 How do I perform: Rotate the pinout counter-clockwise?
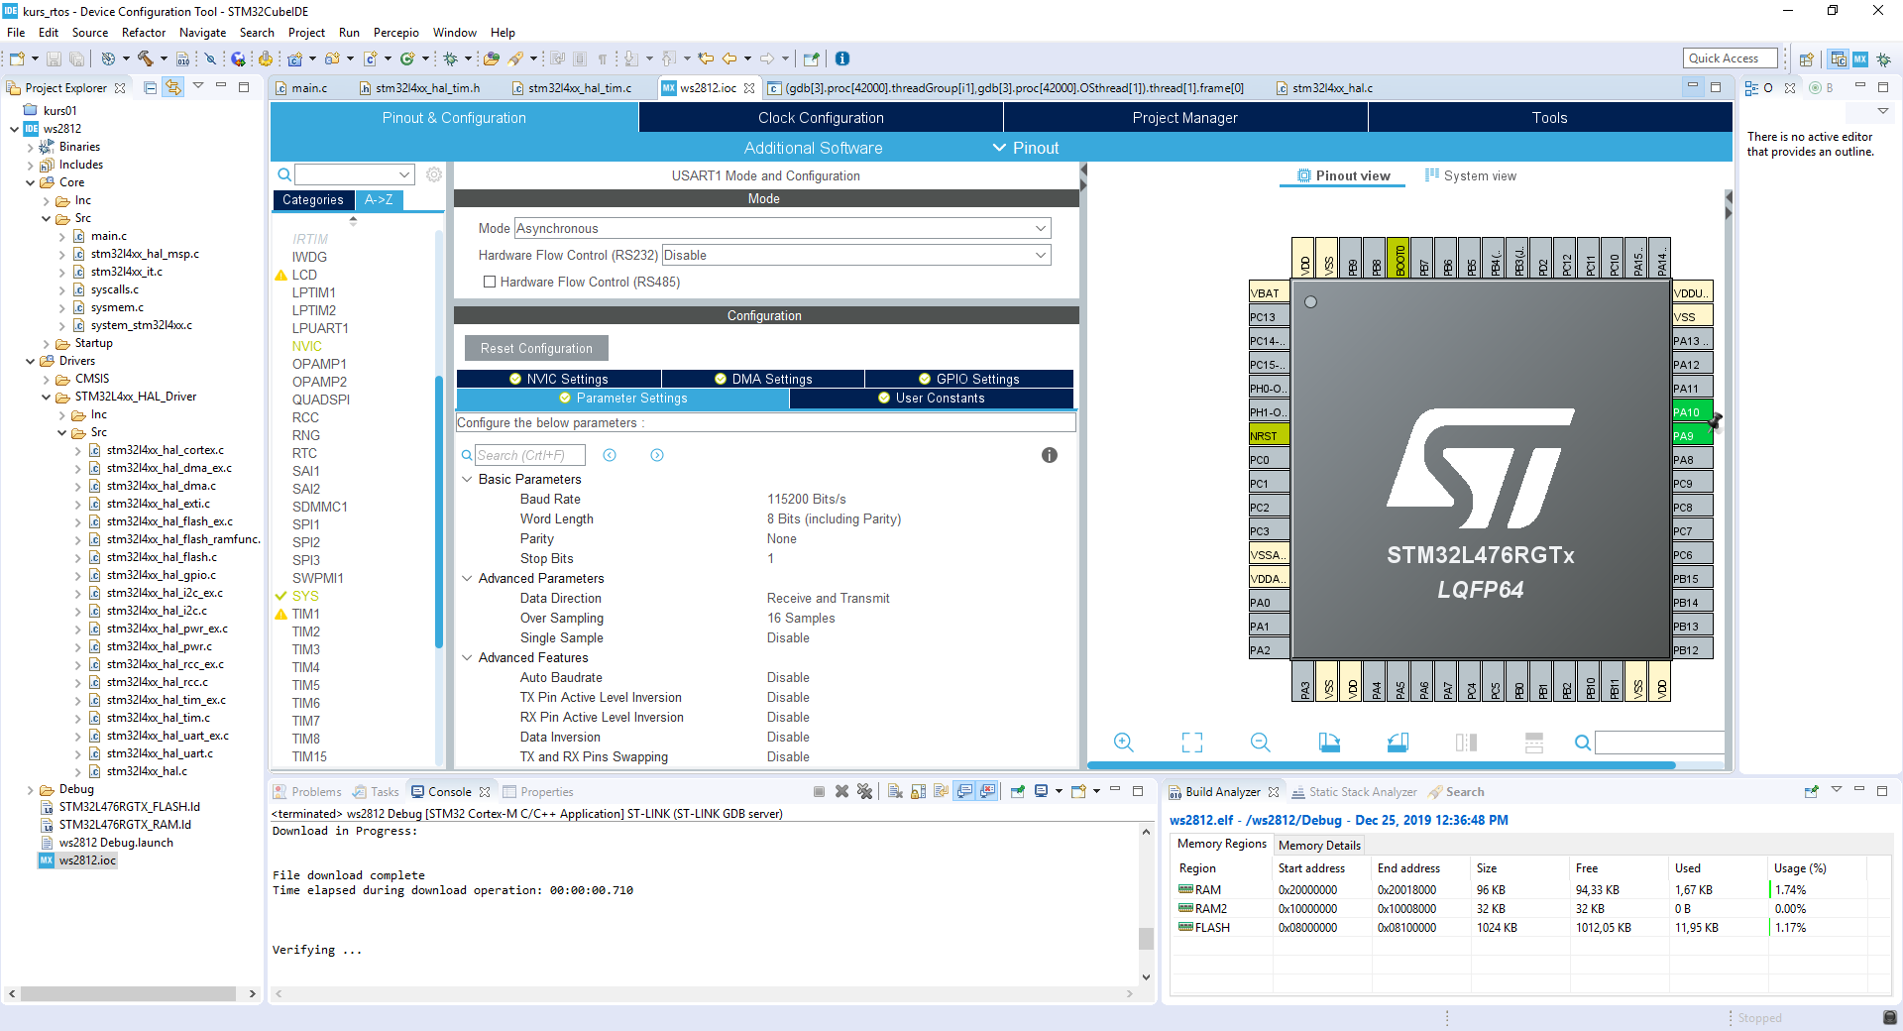tap(1398, 743)
